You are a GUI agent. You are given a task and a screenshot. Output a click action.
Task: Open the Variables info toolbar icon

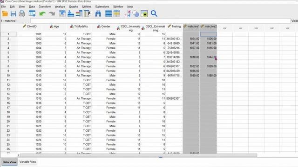pyautogui.click(x=79, y=13)
